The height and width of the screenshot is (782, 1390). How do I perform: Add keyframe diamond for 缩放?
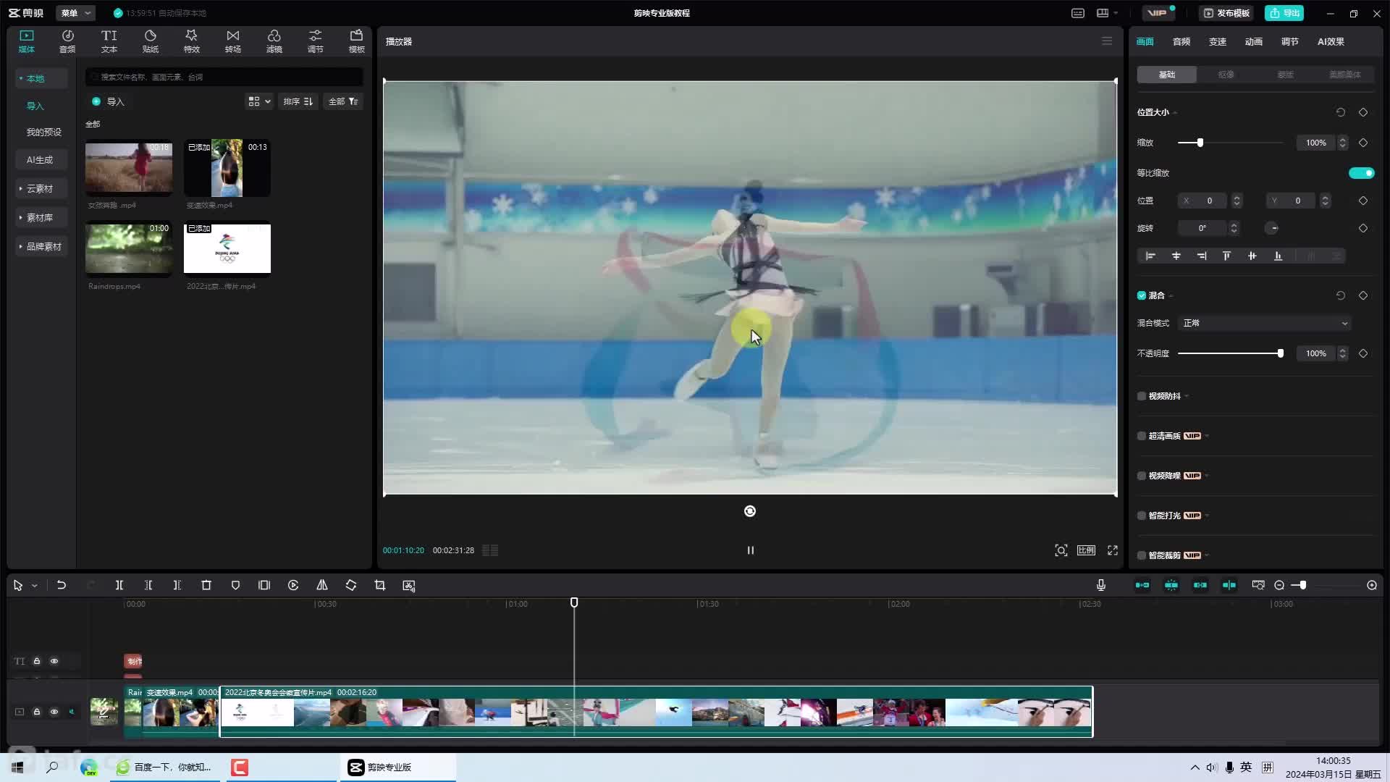[1363, 143]
